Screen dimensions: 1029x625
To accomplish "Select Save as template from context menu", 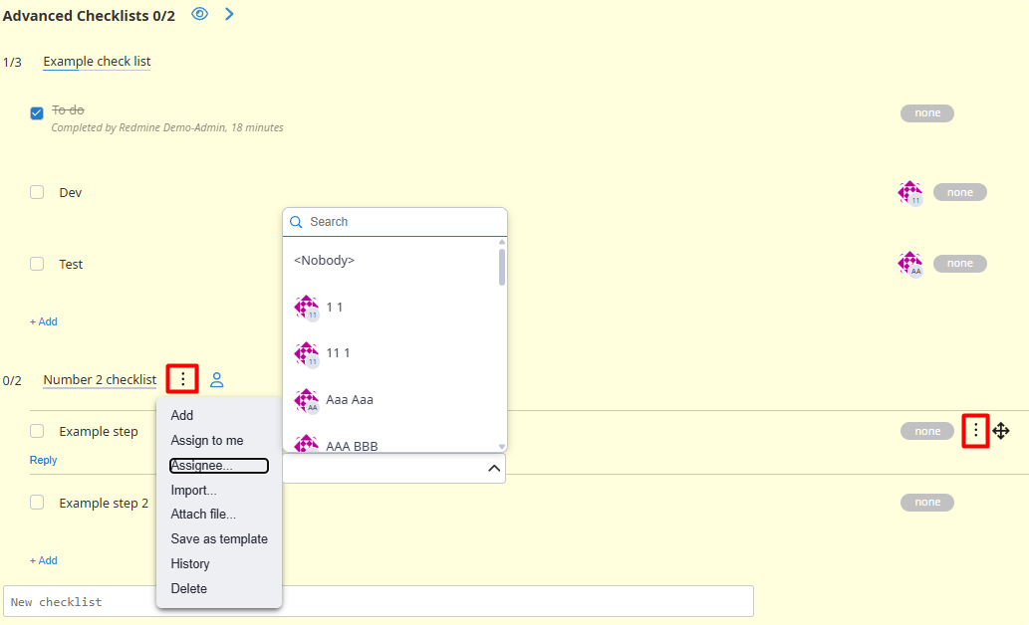I will (219, 539).
